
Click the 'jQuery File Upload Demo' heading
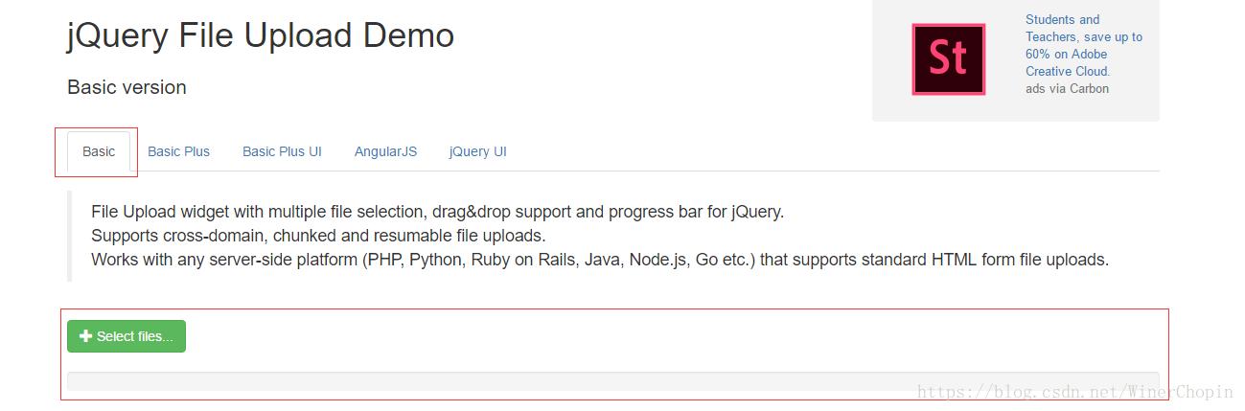coord(261,35)
